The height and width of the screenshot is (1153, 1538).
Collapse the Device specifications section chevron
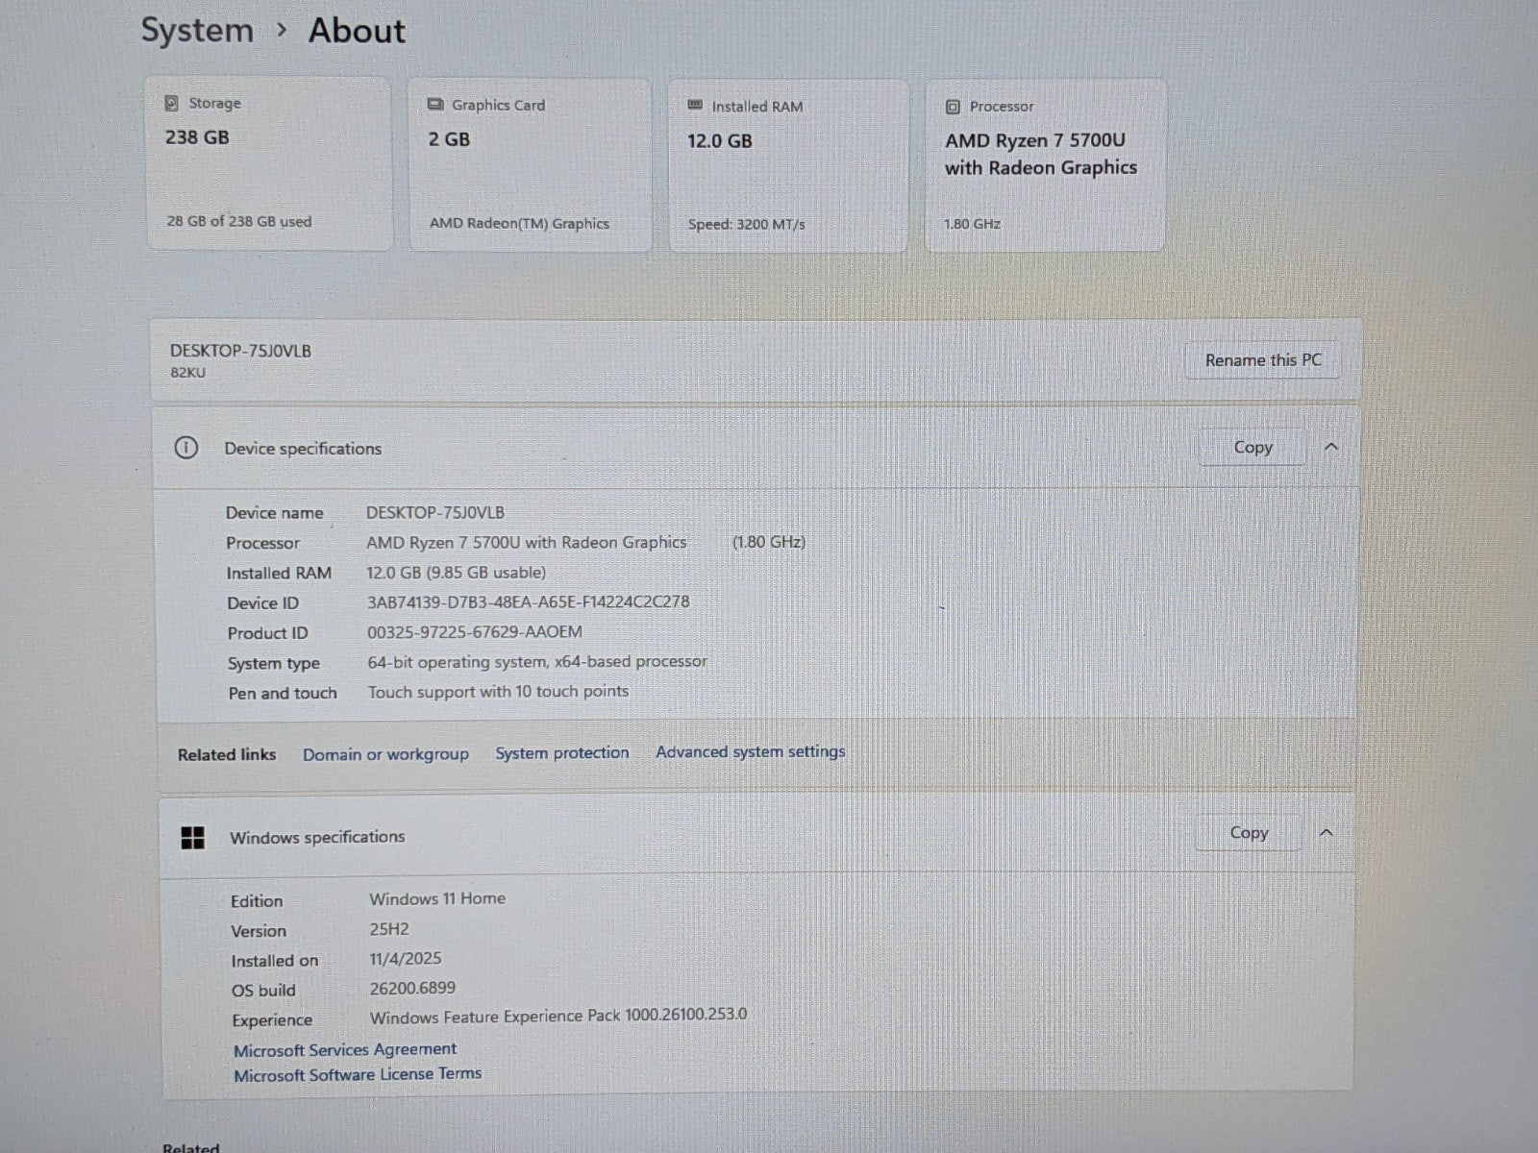point(1331,447)
